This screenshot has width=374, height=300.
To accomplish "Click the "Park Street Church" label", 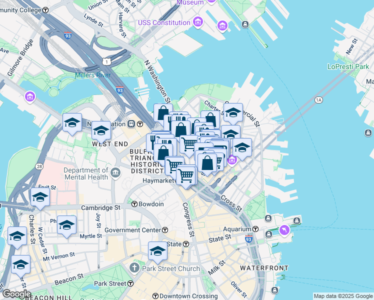I will (171, 268).
